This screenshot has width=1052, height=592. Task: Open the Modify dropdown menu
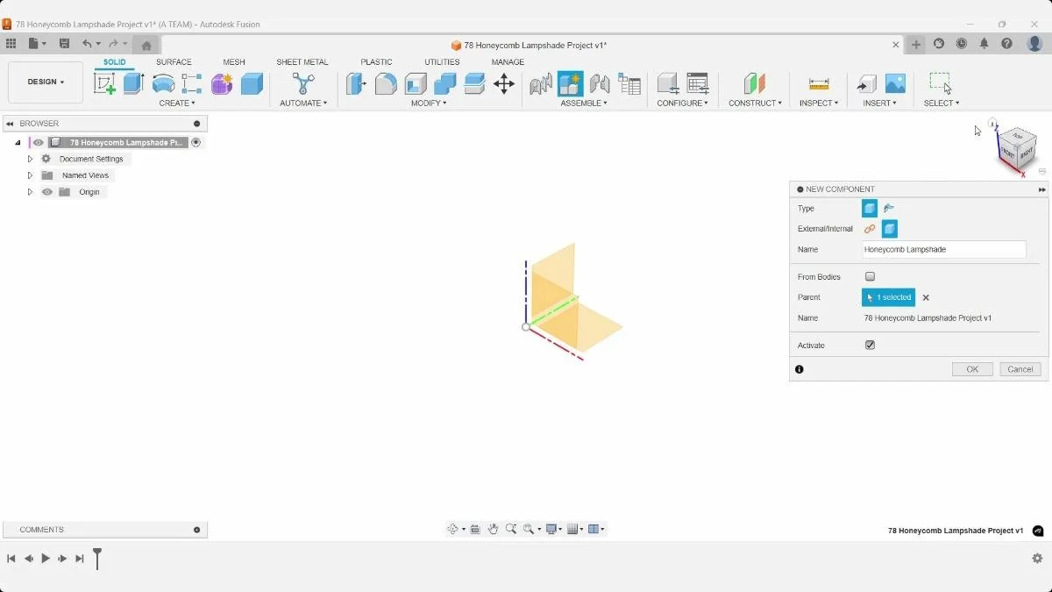[429, 103]
